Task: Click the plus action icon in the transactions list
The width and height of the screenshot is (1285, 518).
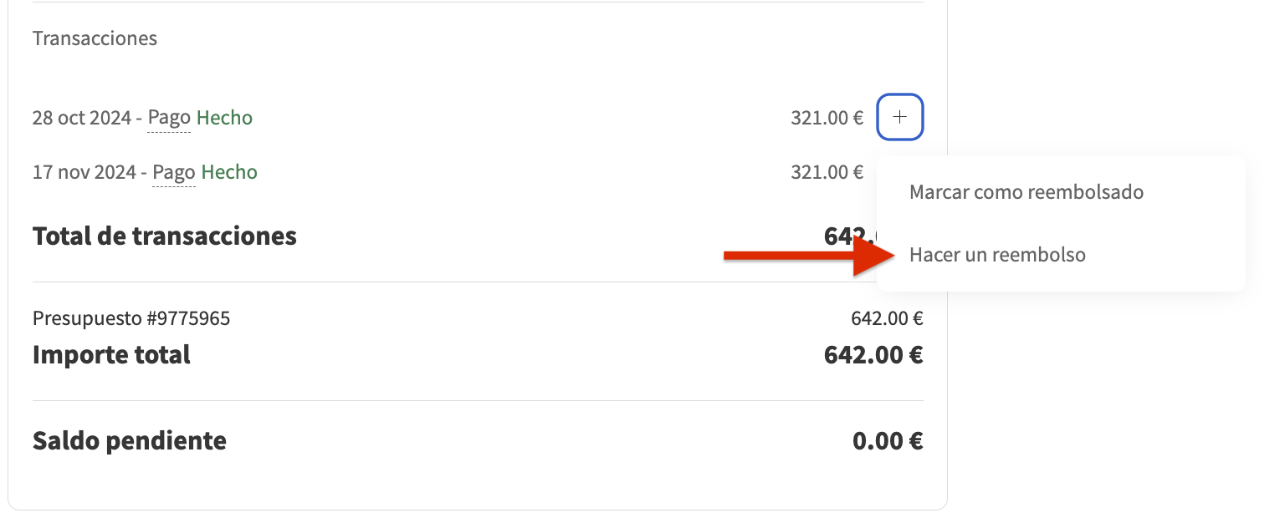Action: pos(900,117)
